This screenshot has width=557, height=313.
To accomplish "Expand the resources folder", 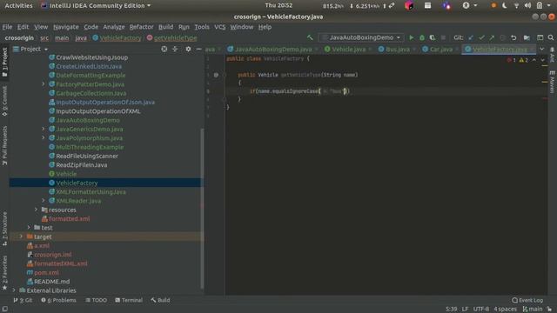I will pyautogui.click(x=36, y=210).
